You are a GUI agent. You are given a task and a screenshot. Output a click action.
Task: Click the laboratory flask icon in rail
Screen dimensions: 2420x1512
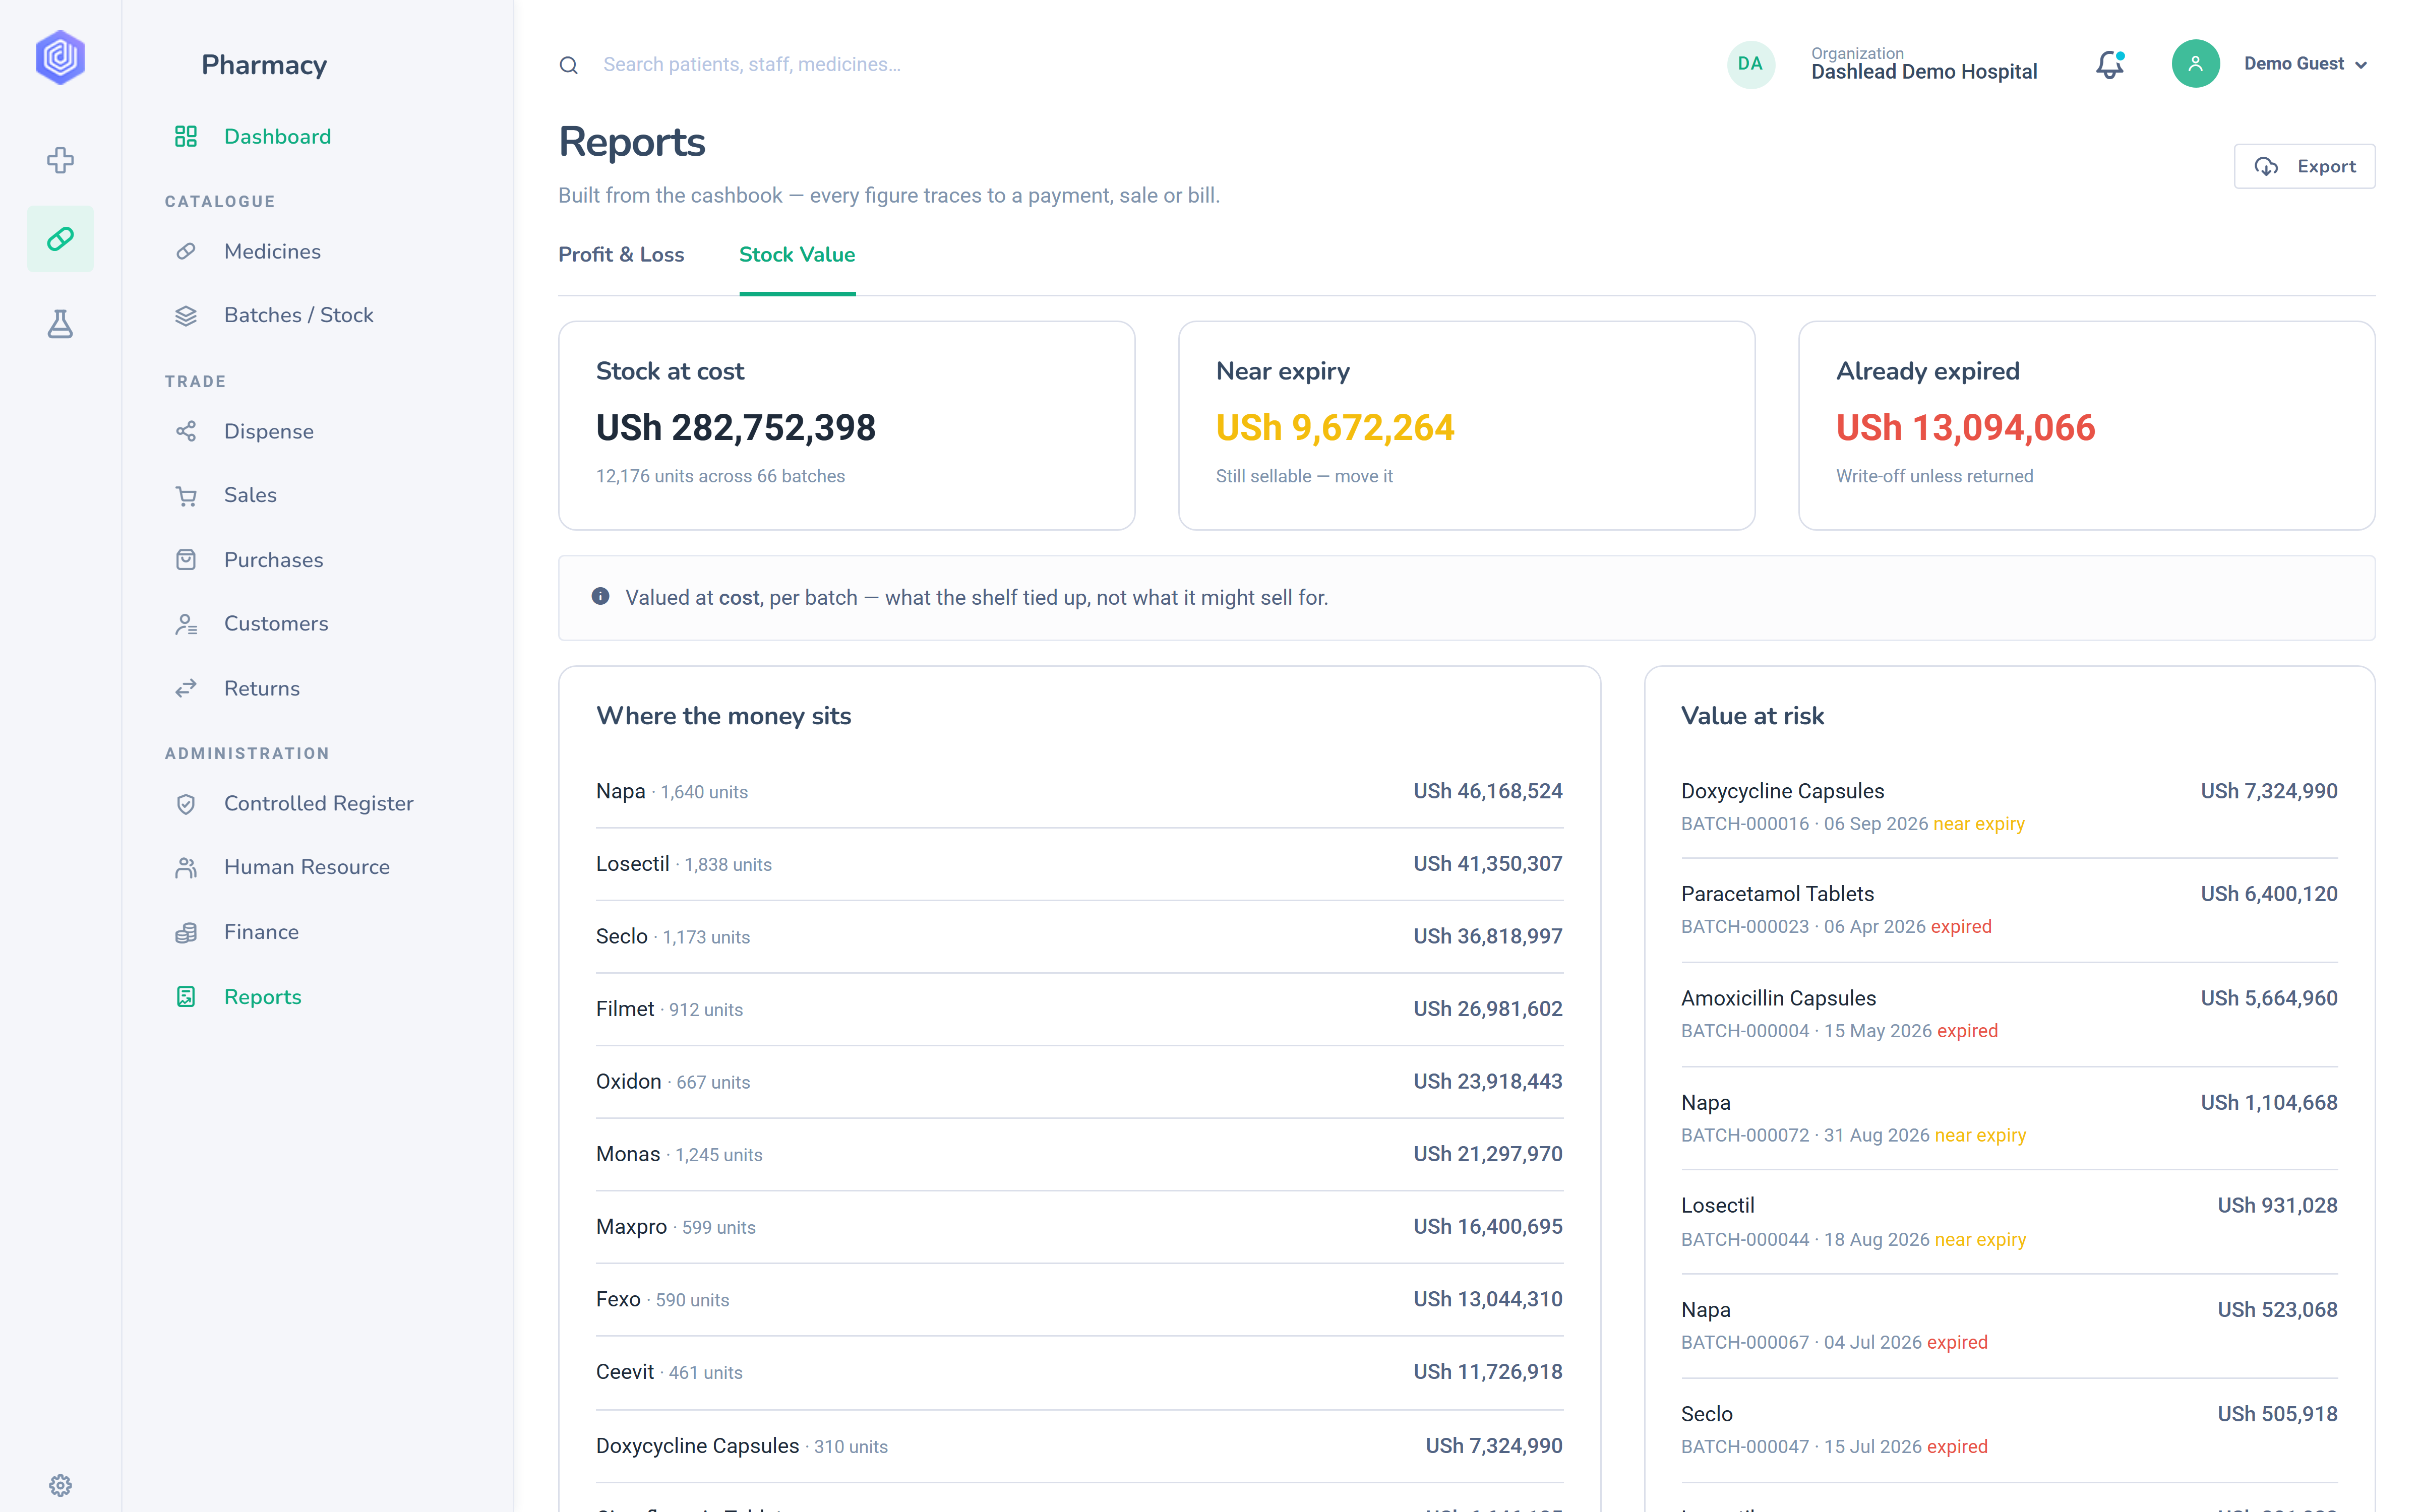60,323
